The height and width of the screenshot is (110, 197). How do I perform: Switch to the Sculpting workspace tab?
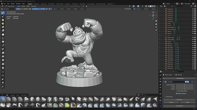coord(44,4)
